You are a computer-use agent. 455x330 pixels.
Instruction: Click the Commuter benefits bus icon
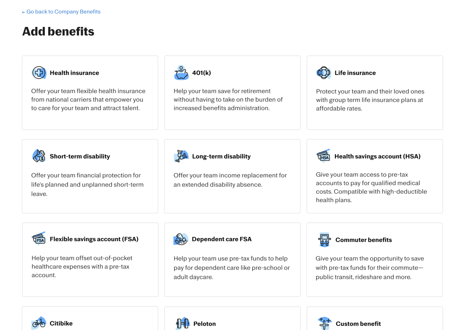coord(324,240)
